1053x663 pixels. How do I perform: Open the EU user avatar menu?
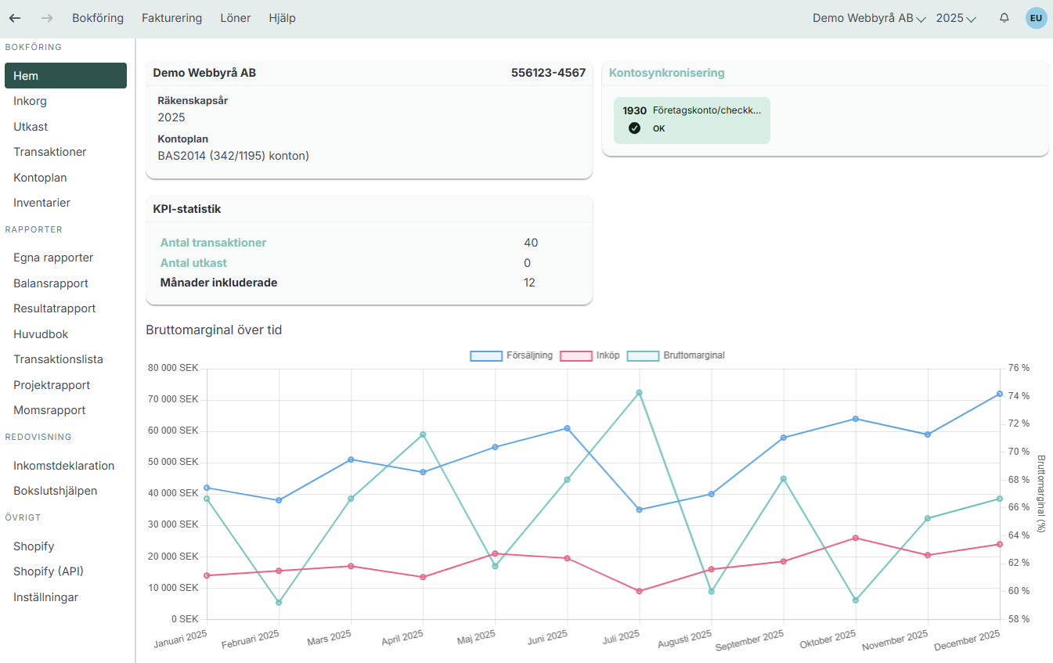pyautogui.click(x=1037, y=18)
